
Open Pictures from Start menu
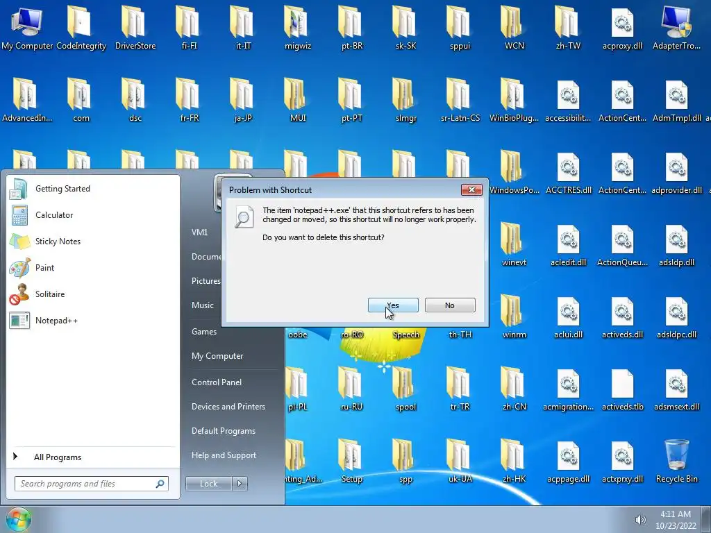(206, 281)
